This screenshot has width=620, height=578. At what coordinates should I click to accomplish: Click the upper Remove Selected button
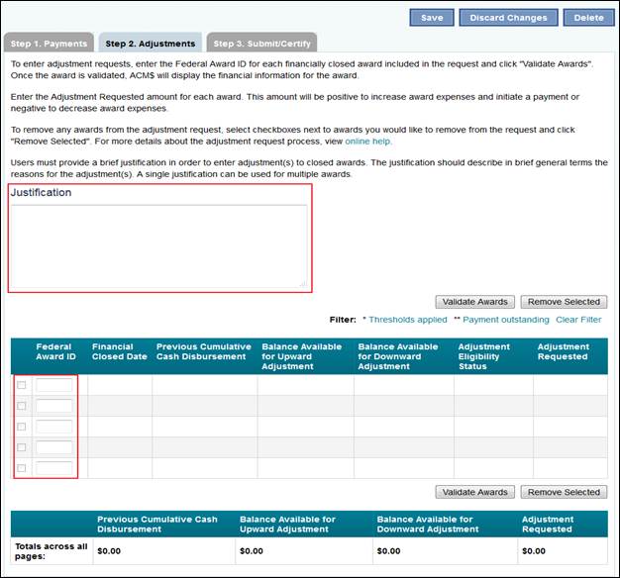click(564, 302)
